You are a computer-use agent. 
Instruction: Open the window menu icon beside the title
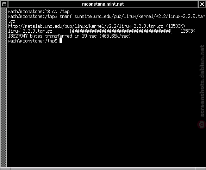[x=4, y=4]
